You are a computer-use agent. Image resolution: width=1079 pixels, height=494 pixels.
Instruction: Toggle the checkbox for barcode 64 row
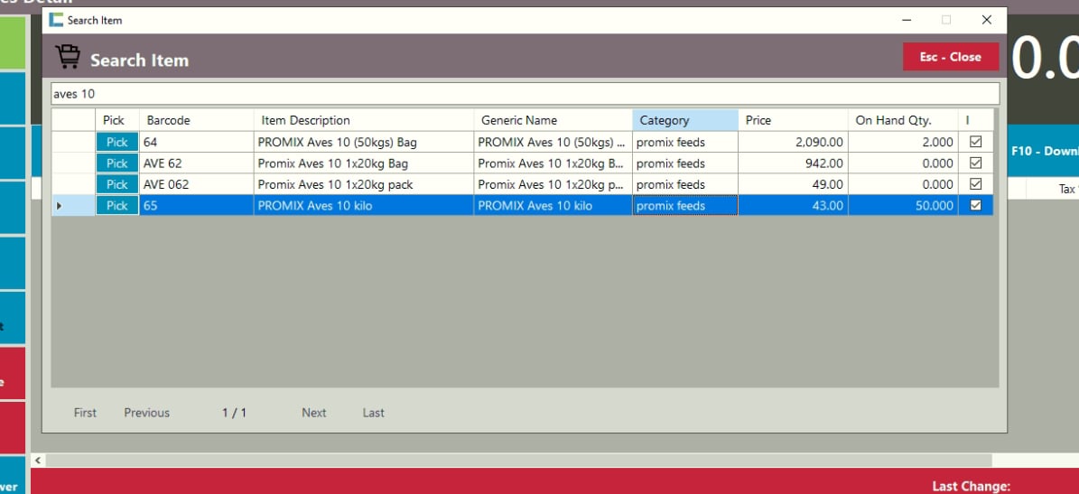click(x=975, y=142)
